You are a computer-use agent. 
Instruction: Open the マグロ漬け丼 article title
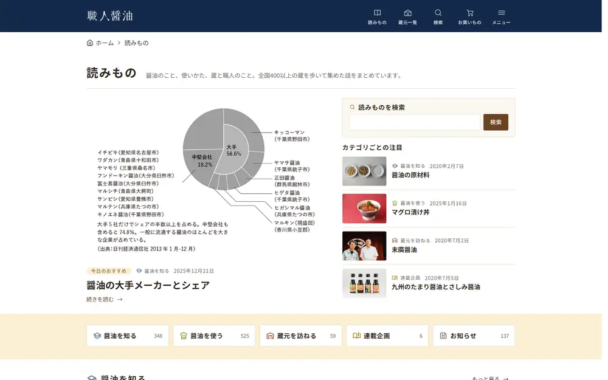(410, 212)
